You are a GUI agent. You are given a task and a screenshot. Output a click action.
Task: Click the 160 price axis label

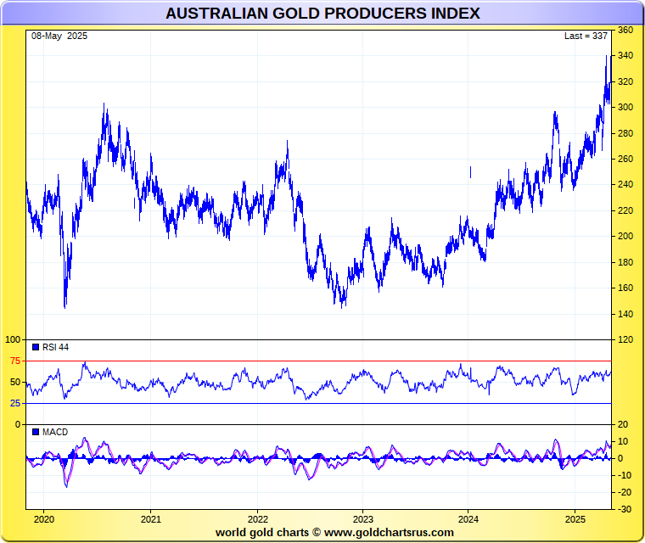(x=625, y=288)
